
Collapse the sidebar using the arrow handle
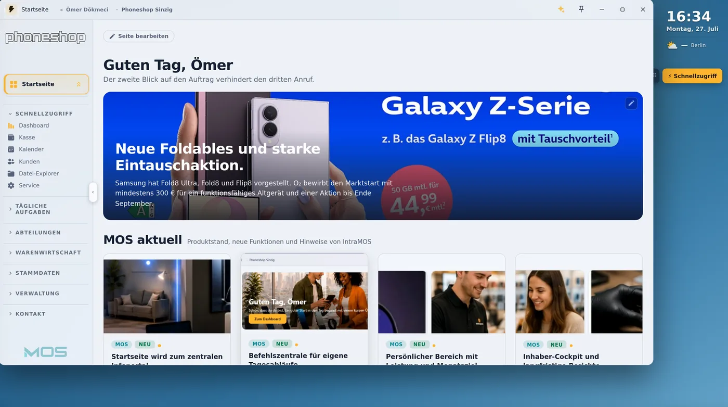[93, 192]
